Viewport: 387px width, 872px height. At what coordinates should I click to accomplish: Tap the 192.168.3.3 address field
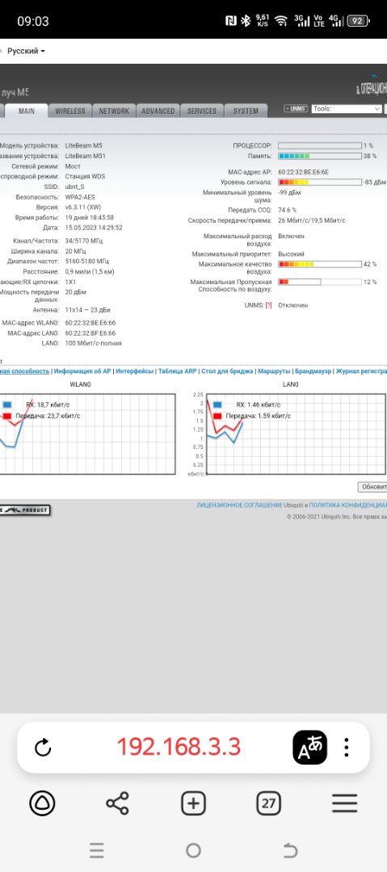click(179, 747)
